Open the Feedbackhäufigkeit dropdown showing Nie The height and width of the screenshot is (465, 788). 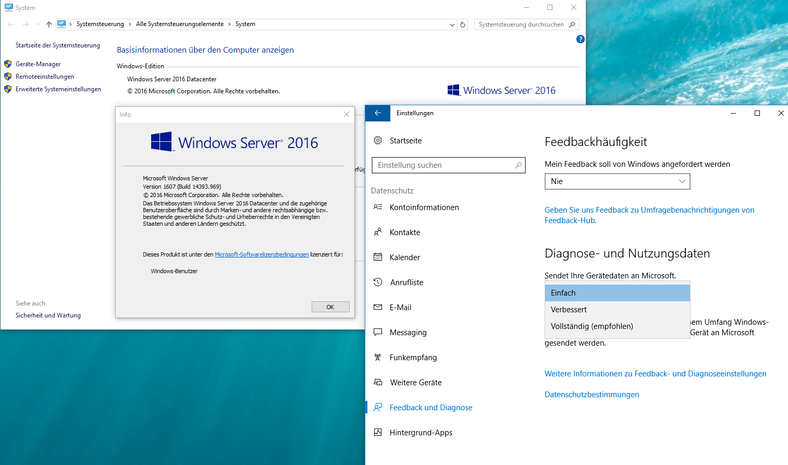click(617, 181)
